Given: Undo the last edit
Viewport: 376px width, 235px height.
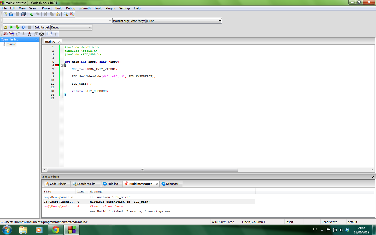Looking at the screenshot, I should 31,14.
